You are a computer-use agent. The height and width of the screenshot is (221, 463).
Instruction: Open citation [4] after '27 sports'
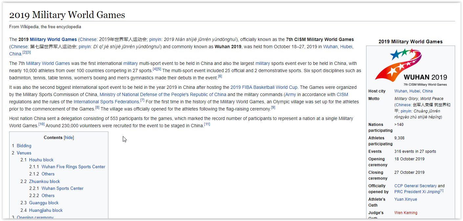[155, 69]
